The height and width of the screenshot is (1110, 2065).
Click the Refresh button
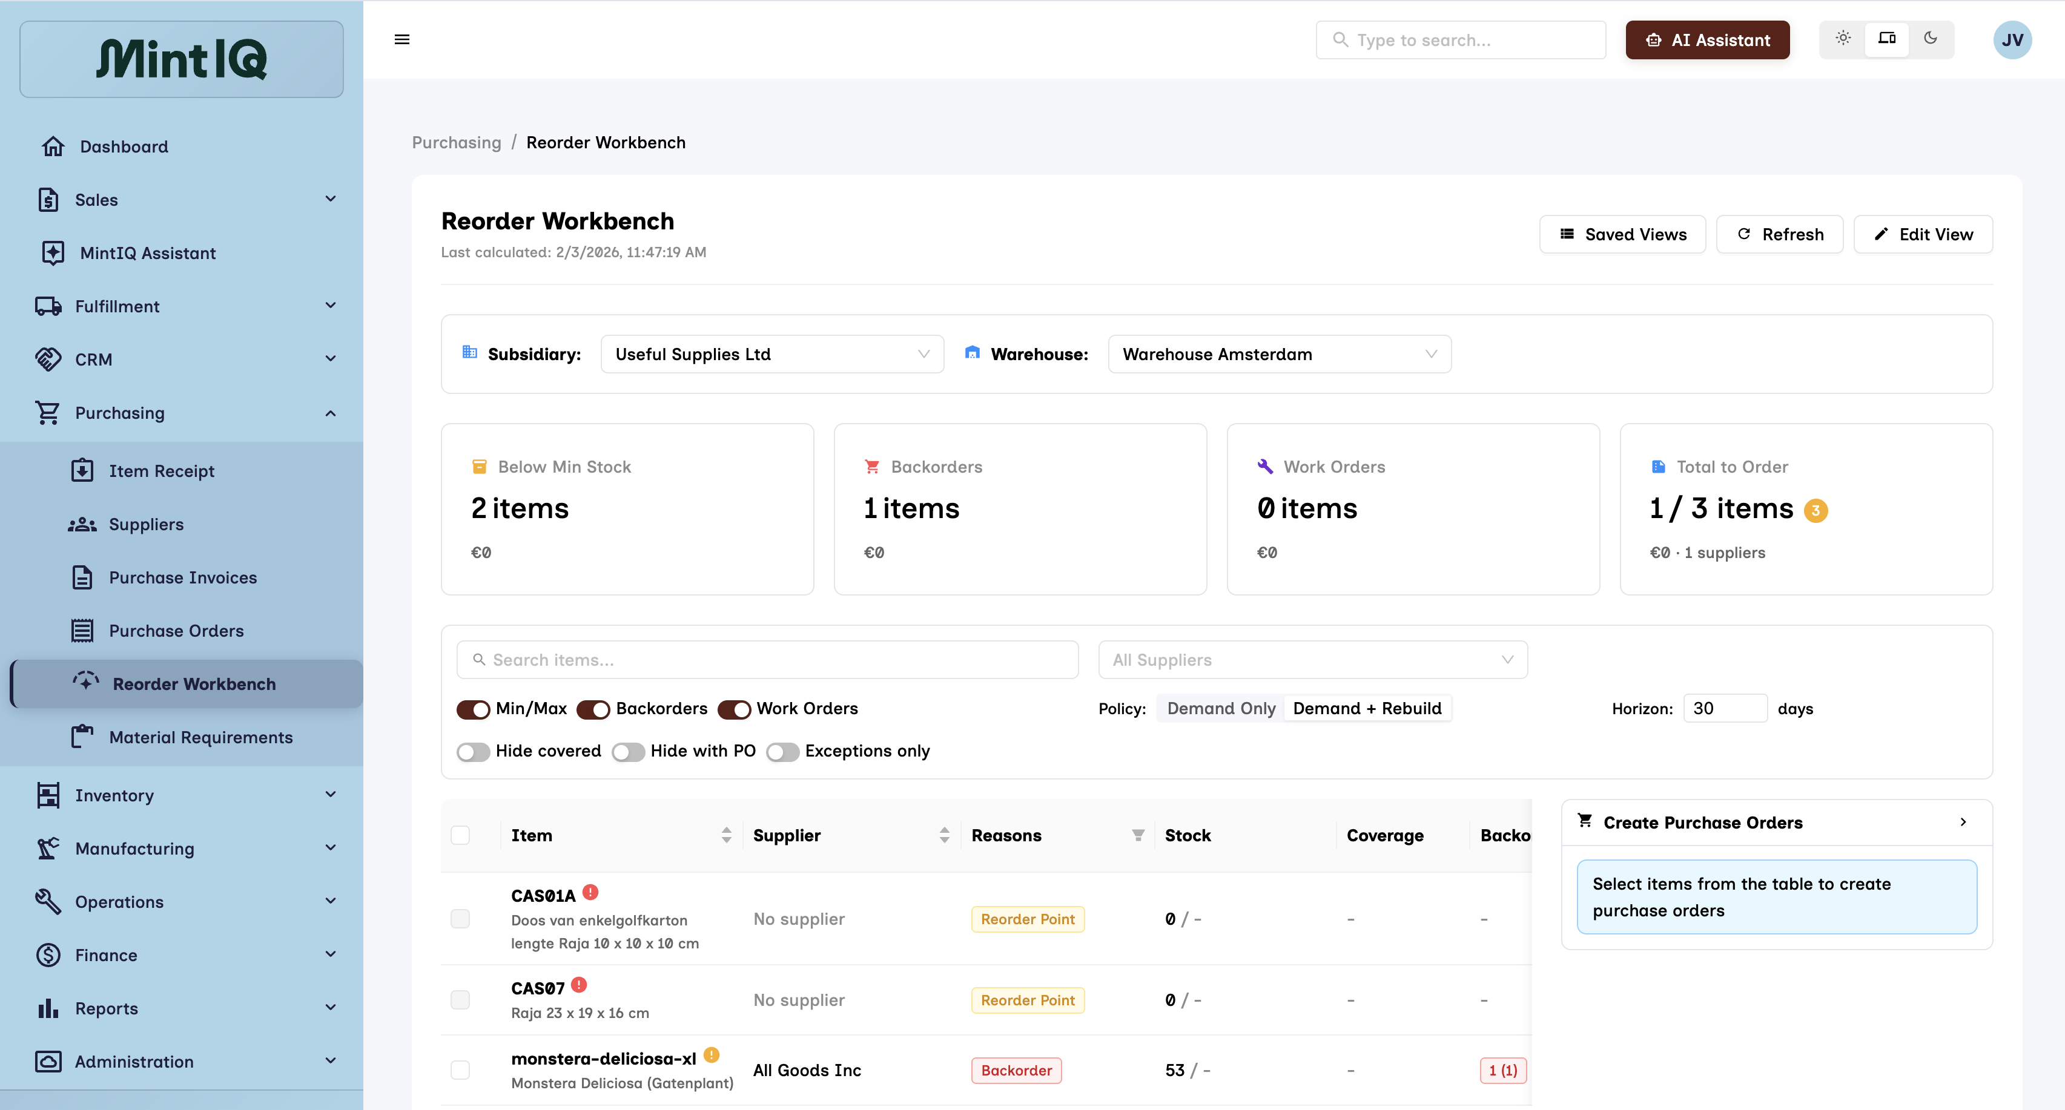[x=1780, y=234]
